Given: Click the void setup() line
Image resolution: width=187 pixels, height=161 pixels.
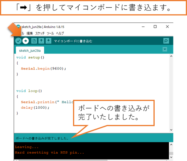Looking at the screenshot, I should click(30, 58).
